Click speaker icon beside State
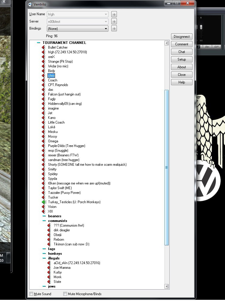225x301 pixels. pos(49,282)
